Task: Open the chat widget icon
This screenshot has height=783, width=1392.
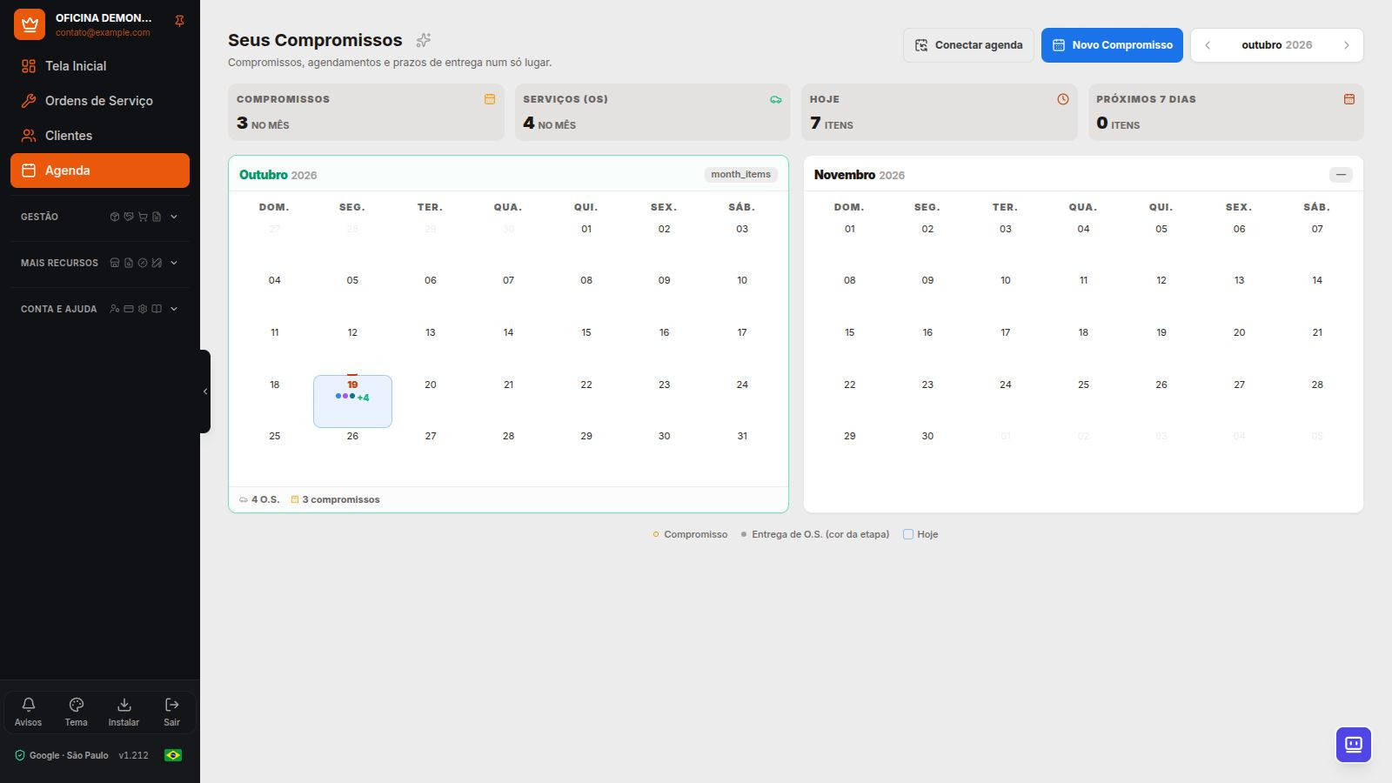Action: (x=1354, y=745)
